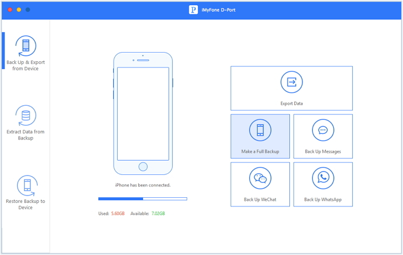Switch to Extract Data from Backup
This screenshot has height=255, width=403.
26,123
